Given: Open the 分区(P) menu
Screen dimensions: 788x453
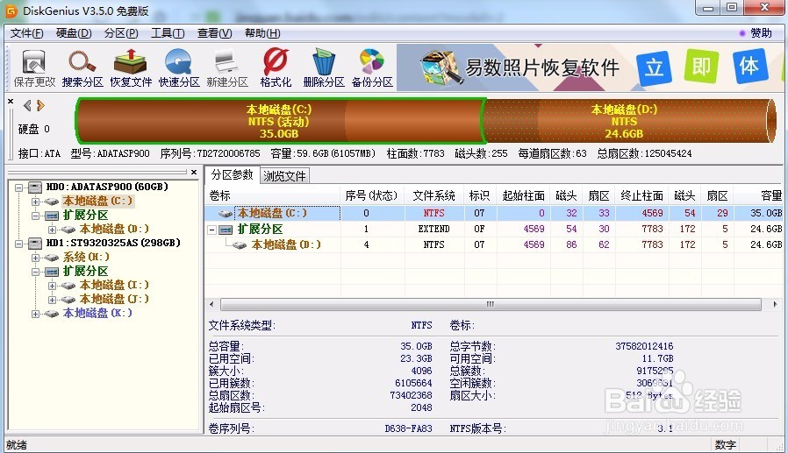Looking at the screenshot, I should click(x=120, y=33).
